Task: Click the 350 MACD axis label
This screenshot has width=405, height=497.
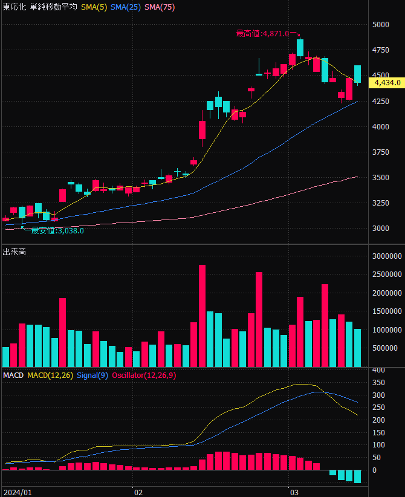Action: (x=378, y=383)
